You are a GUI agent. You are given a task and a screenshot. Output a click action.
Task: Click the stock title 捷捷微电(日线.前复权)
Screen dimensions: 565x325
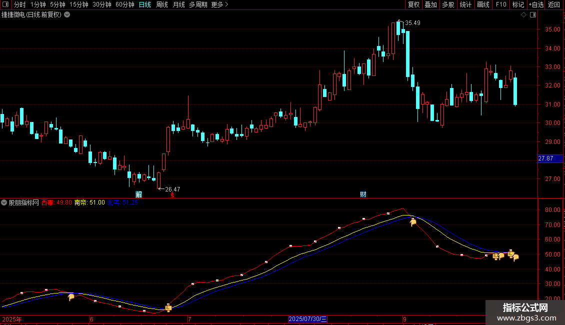tap(31, 15)
